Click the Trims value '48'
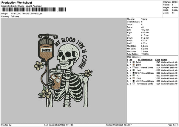The height and width of the screenshot is (127, 179). 143,27
